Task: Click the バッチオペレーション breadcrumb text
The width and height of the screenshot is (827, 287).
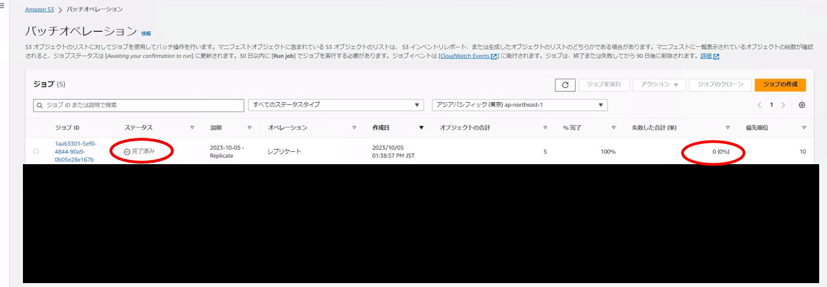Action: (95, 9)
